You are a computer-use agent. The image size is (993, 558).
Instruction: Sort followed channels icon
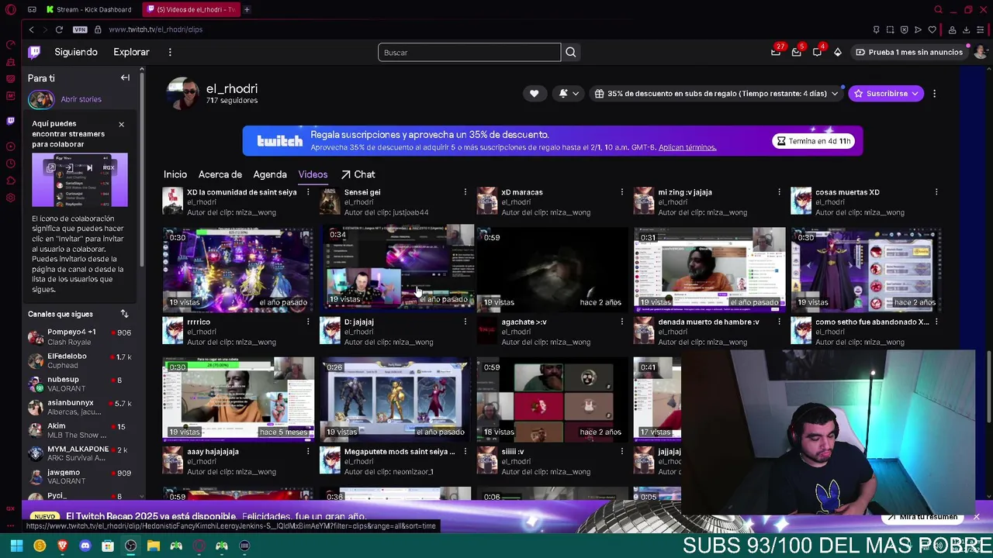(124, 314)
